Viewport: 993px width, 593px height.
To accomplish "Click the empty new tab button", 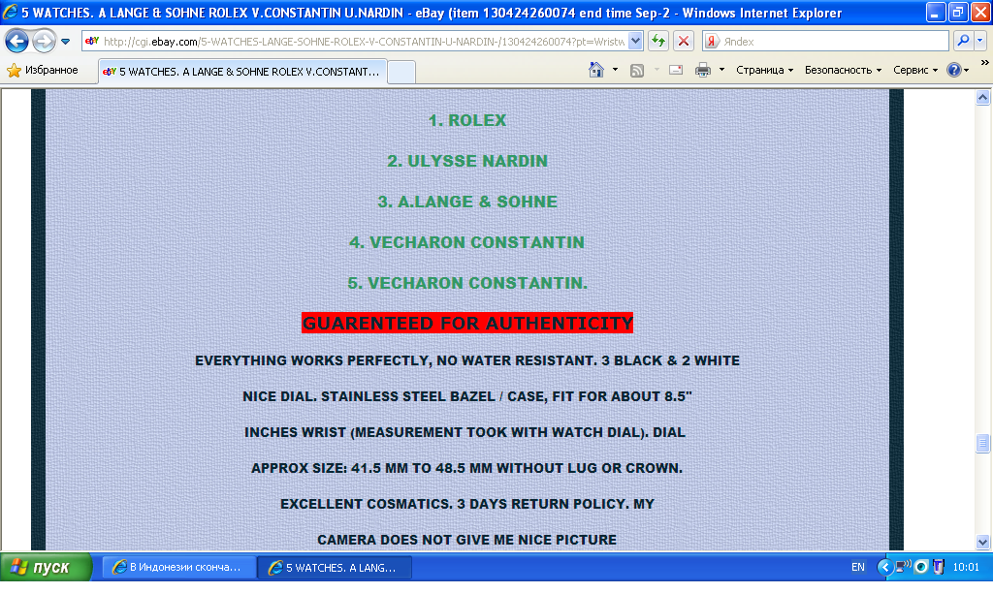I will point(401,72).
